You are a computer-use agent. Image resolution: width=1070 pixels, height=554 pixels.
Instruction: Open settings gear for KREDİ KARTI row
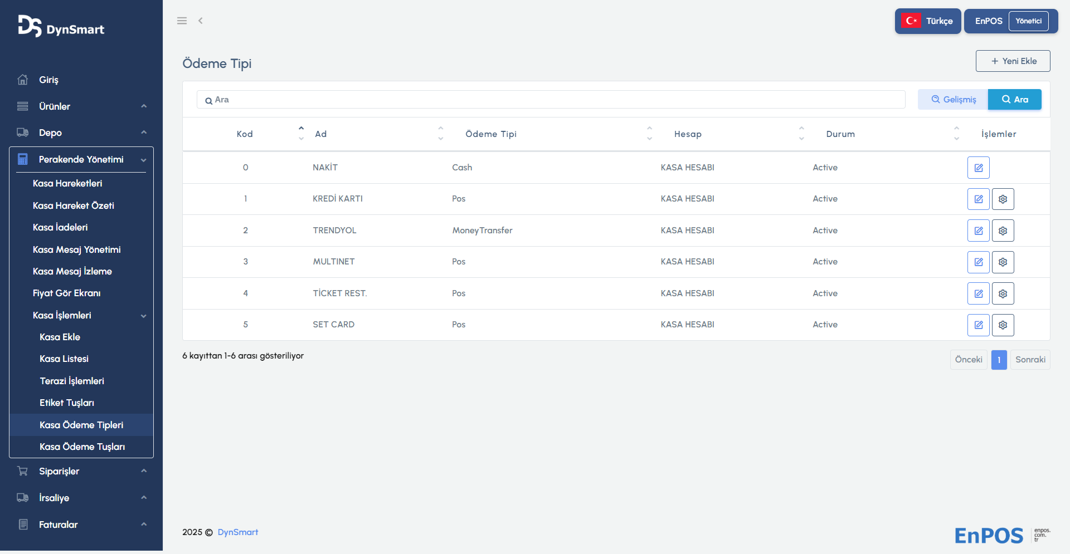pyautogui.click(x=1003, y=199)
